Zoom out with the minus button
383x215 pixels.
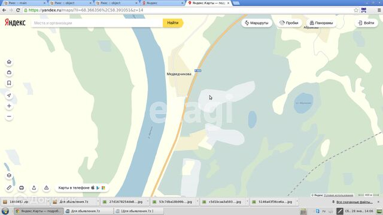point(9,116)
